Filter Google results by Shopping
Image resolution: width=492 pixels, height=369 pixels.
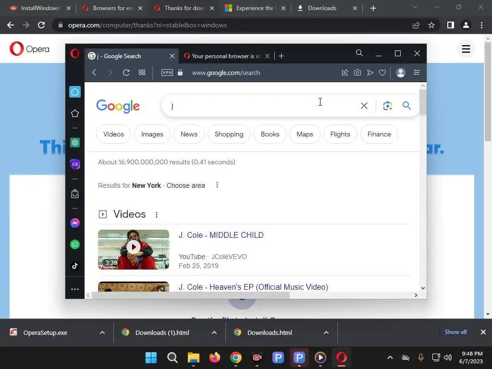pos(229,134)
